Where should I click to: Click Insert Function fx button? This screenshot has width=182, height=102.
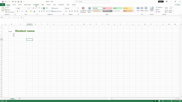click(22, 18)
